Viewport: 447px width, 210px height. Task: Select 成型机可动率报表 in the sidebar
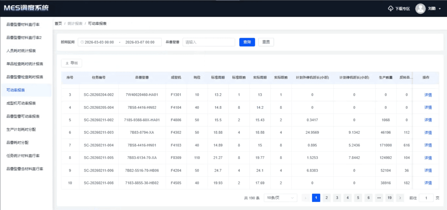[25, 103]
